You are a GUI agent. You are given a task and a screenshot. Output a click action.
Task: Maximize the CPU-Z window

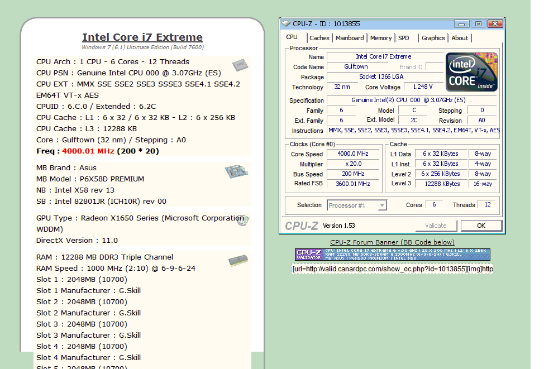pyautogui.click(x=478, y=24)
